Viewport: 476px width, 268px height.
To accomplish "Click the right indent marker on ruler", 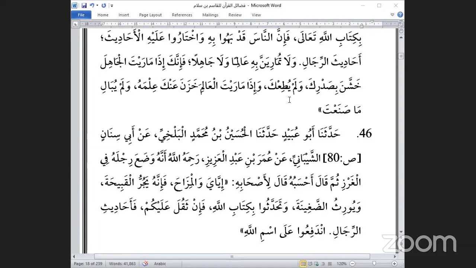I will point(361,26).
